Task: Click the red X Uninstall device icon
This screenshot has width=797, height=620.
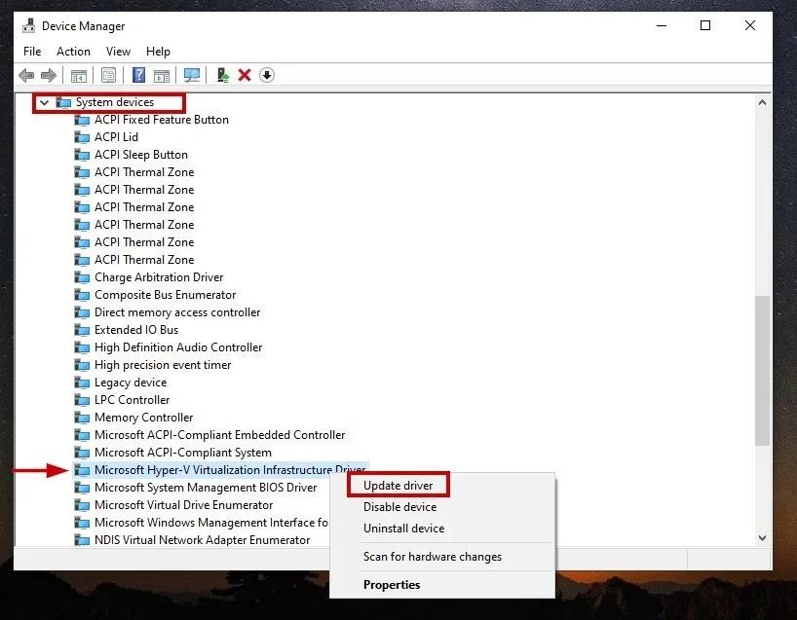Action: (x=245, y=75)
